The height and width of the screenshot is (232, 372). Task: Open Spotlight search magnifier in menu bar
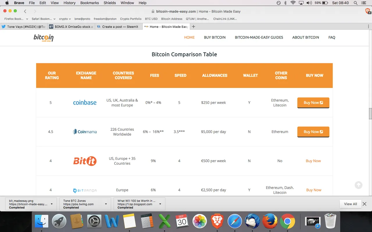tap(355, 3)
